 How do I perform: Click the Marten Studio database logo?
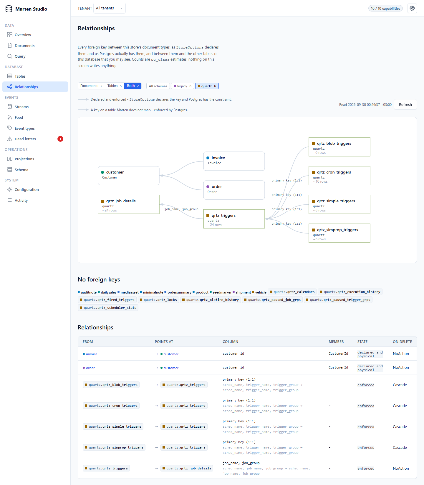[9, 9]
